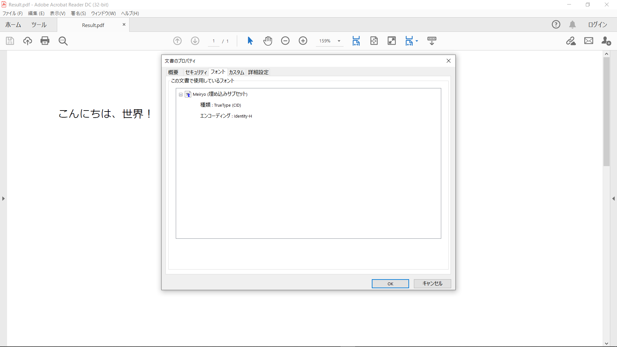The image size is (617, 347).
Task: Click the share link icon
Action: [571, 41]
